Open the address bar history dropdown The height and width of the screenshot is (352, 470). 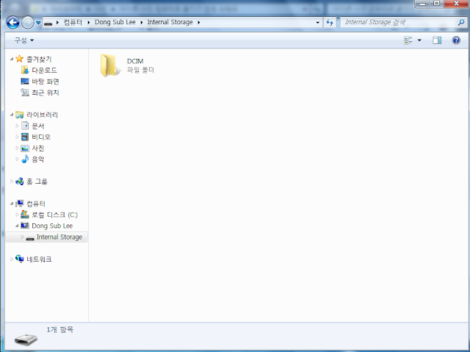[x=317, y=23]
